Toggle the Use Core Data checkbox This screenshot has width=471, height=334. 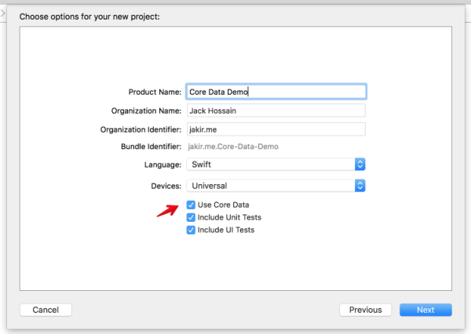[x=191, y=205]
